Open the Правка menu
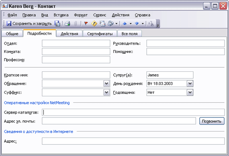 29,15
